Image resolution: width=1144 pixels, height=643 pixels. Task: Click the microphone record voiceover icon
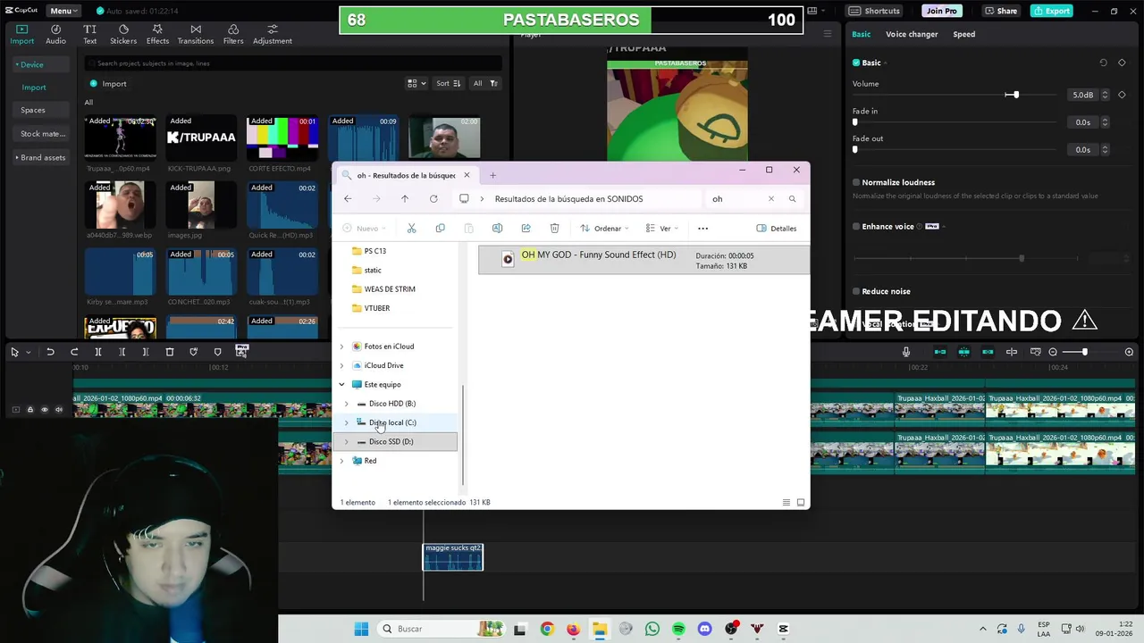905,352
